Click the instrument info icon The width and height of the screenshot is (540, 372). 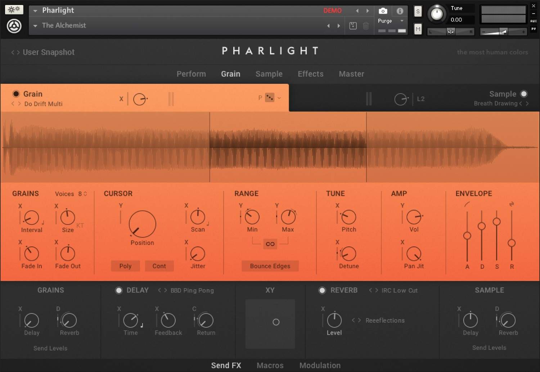[400, 11]
